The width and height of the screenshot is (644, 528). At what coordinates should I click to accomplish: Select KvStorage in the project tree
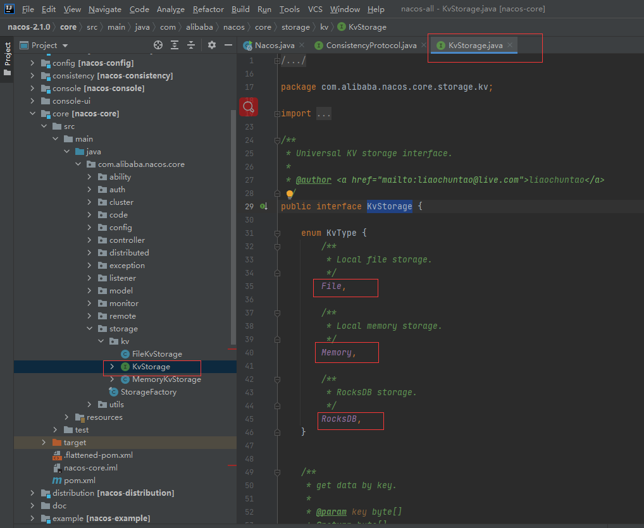coord(151,367)
